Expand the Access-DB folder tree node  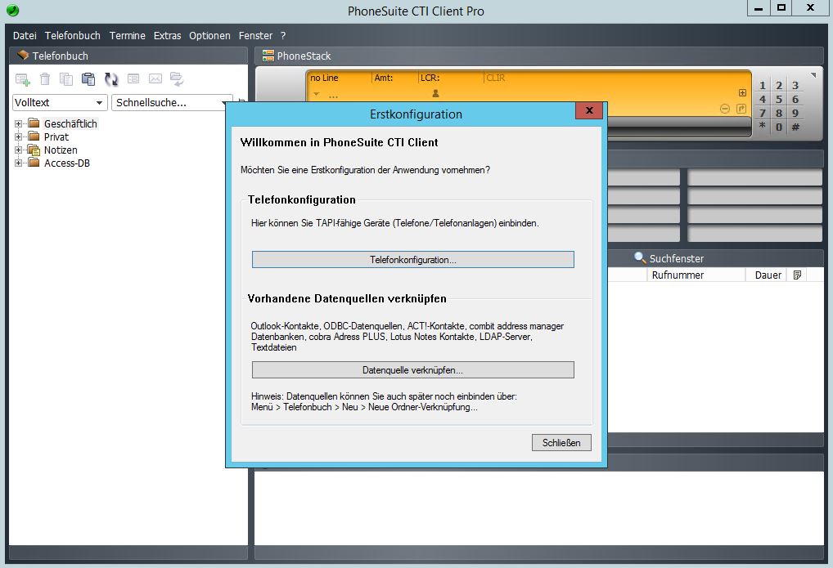[19, 163]
